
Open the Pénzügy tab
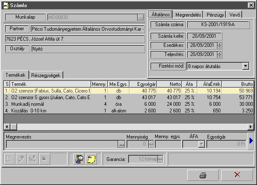(x=215, y=15)
